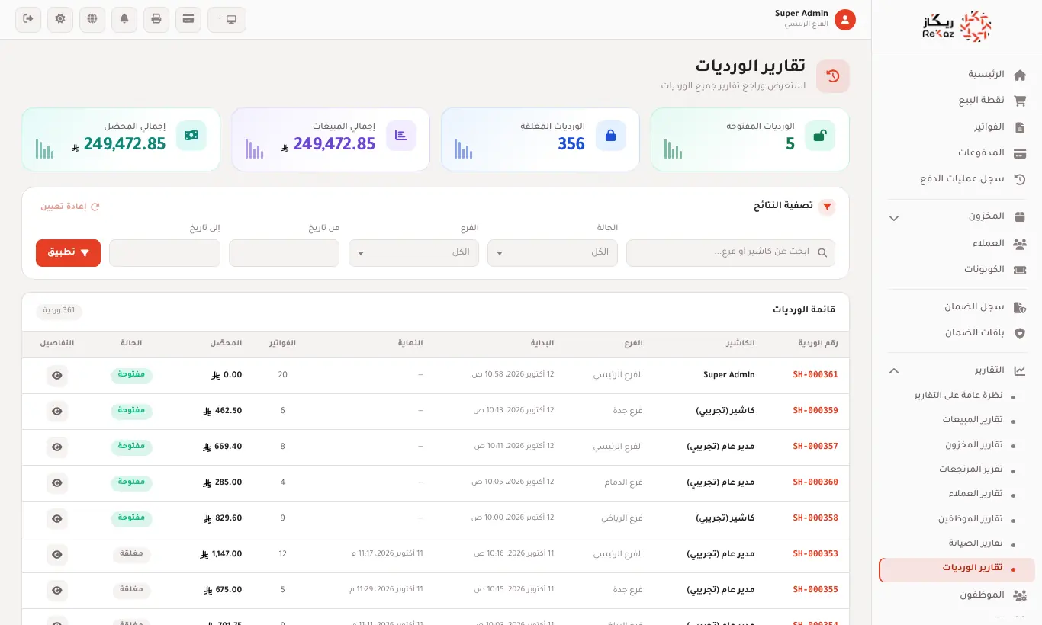The image size is (1042, 625).
Task: Show details for shift SH-000360
Action: tap(57, 483)
